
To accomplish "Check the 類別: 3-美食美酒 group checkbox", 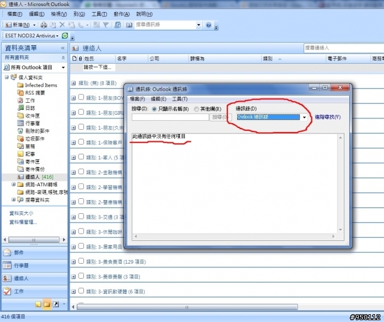I will (x=81, y=261).
